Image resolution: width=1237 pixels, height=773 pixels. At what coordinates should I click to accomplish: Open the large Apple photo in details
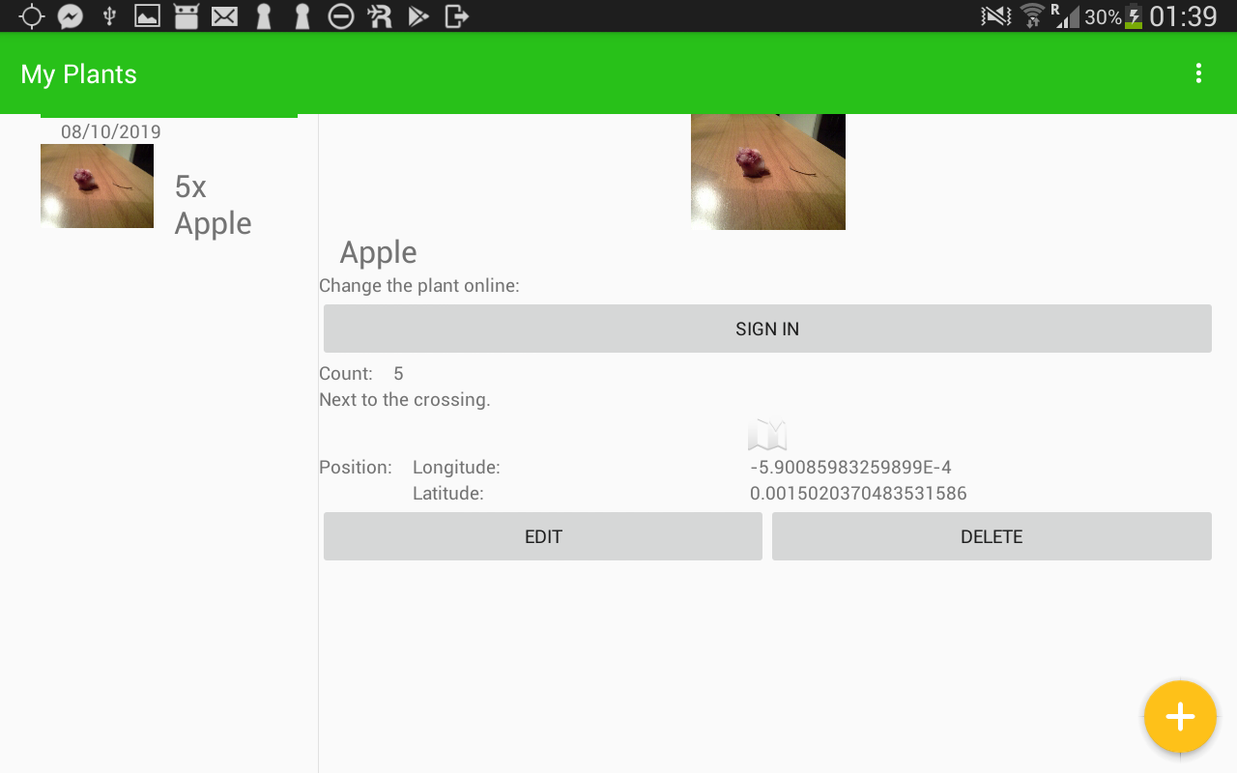pyautogui.click(x=767, y=171)
